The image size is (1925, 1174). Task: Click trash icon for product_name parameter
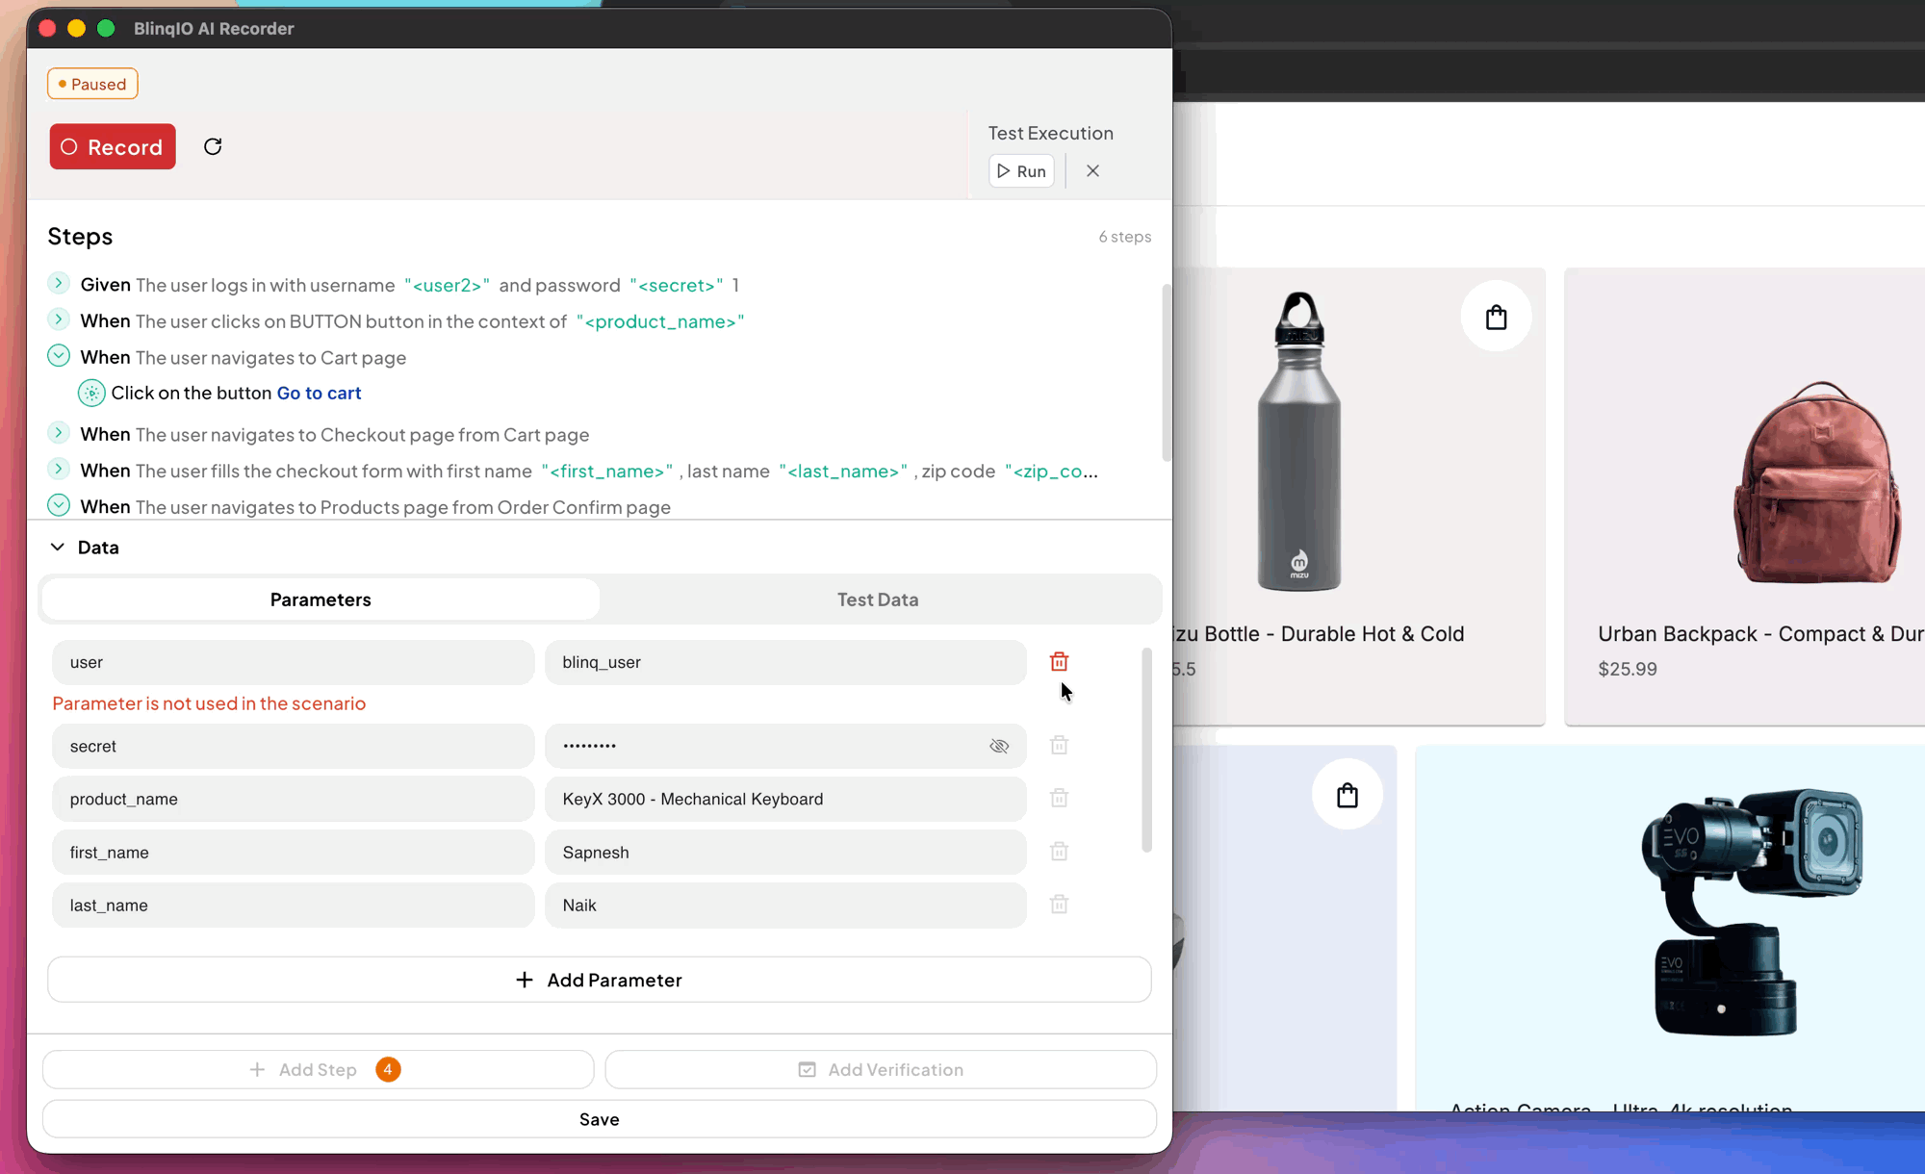tap(1059, 799)
